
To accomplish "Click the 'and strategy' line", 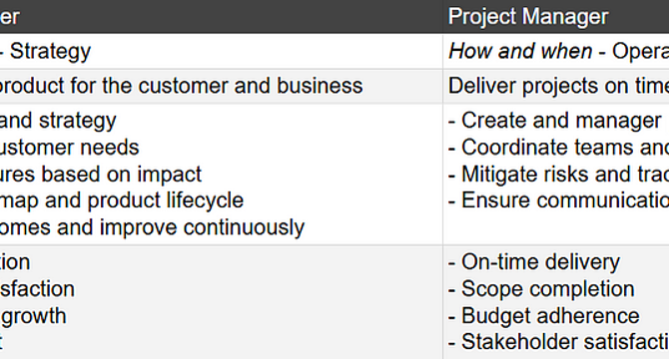I will tap(58, 121).
